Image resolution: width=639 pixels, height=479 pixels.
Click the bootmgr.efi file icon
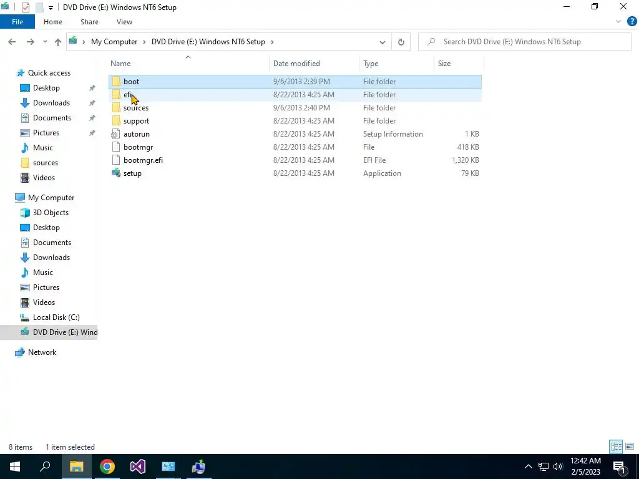116,160
